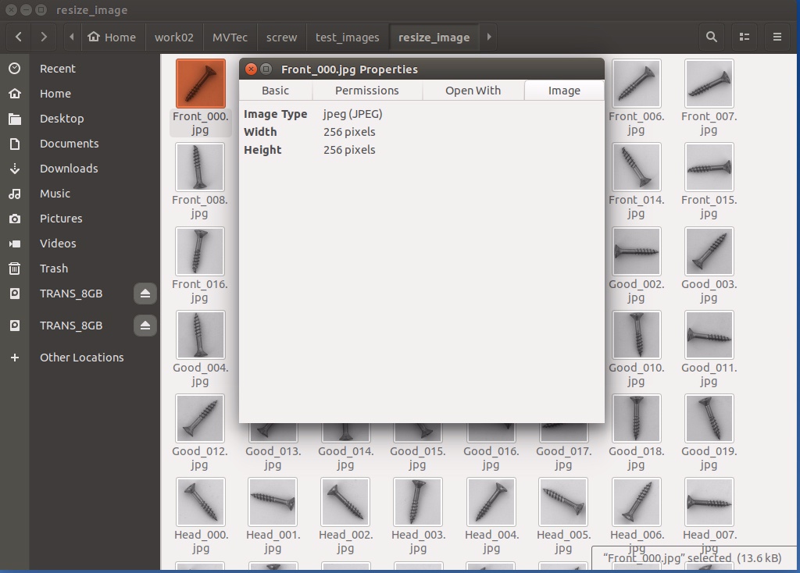Go forward using the right arrow button
The width and height of the screenshot is (800, 573).
pos(44,37)
